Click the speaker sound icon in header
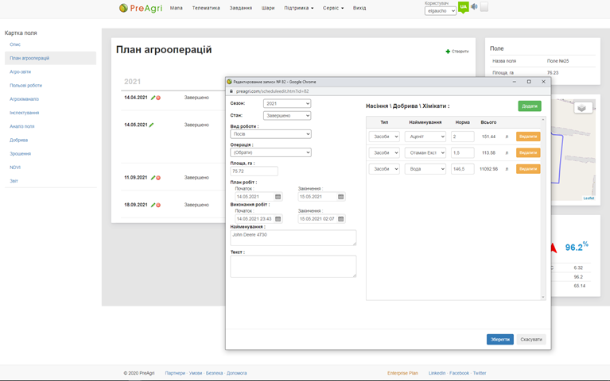Image resolution: width=610 pixels, height=381 pixels. click(474, 7)
